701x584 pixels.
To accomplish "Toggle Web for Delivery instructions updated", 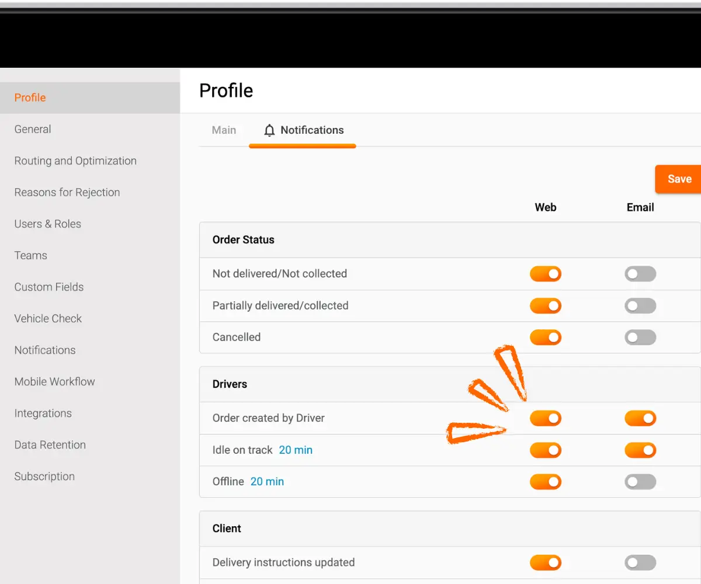I will (546, 563).
